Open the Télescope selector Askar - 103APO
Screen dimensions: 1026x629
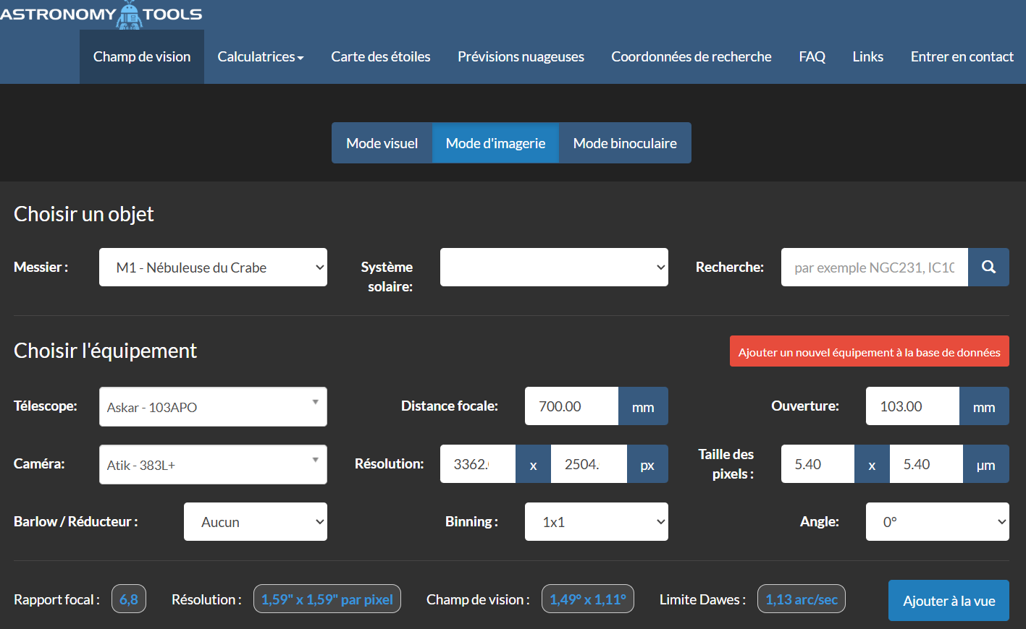point(213,407)
